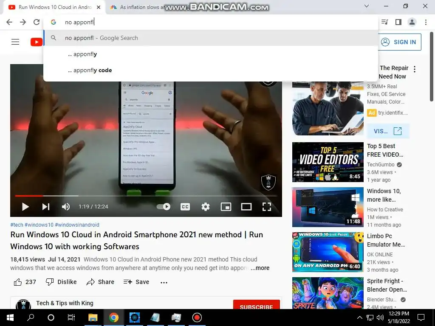The width and height of the screenshot is (435, 326).
Task: Click the #windows10 hashtag
Action: point(39,225)
